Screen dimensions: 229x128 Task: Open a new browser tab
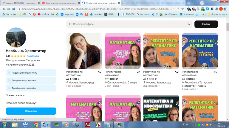(x=124, y=3)
